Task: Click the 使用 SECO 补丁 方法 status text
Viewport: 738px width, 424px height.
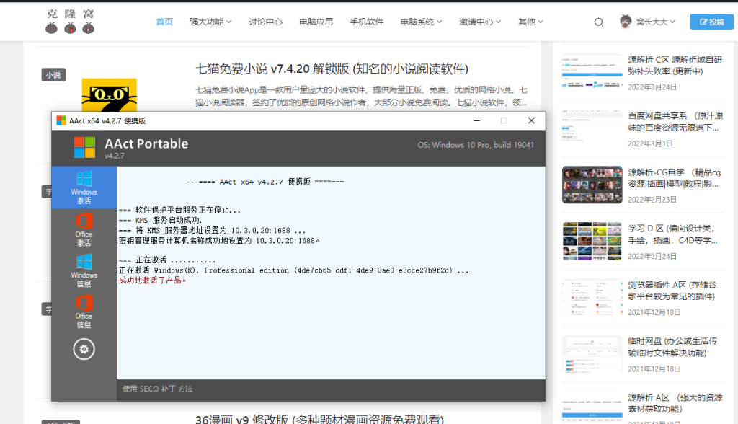Action: [158, 389]
